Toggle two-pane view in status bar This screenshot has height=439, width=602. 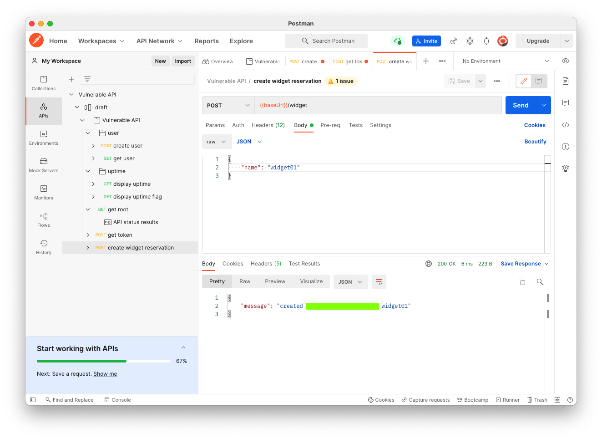557,400
